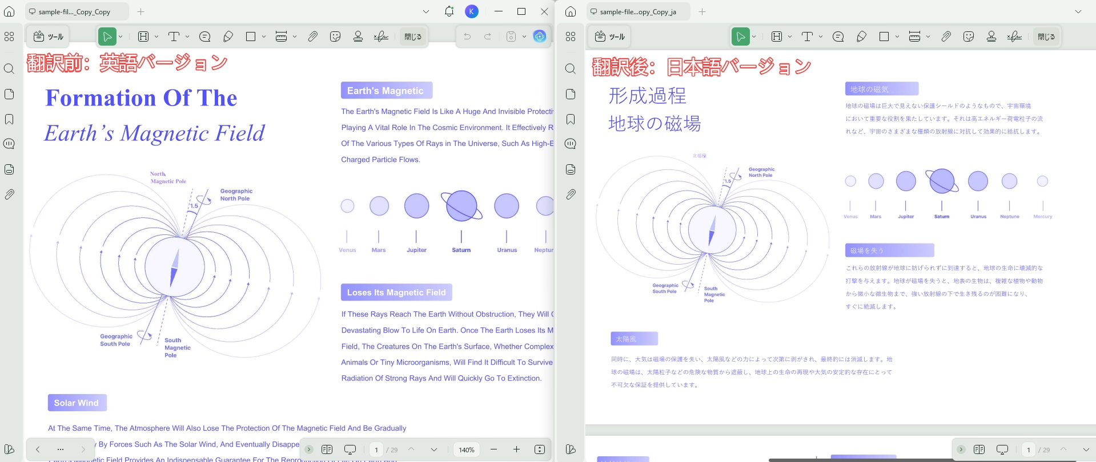1096x462 pixels.
Task: Select the pencil tool in left window
Action: 228,37
